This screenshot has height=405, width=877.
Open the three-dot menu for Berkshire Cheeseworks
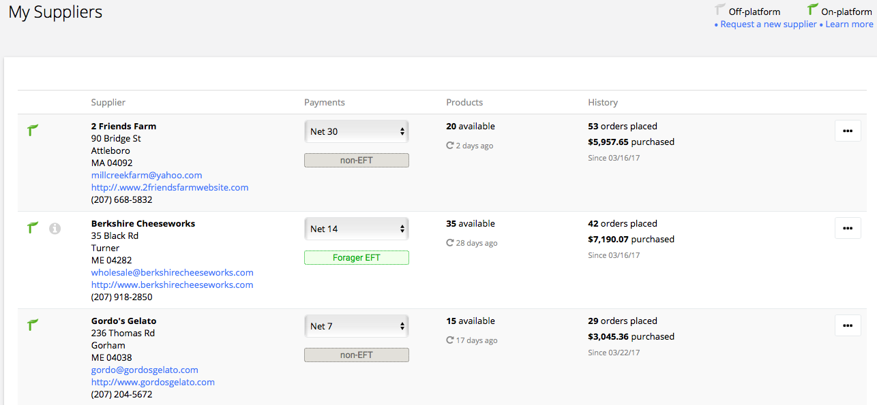tap(848, 228)
